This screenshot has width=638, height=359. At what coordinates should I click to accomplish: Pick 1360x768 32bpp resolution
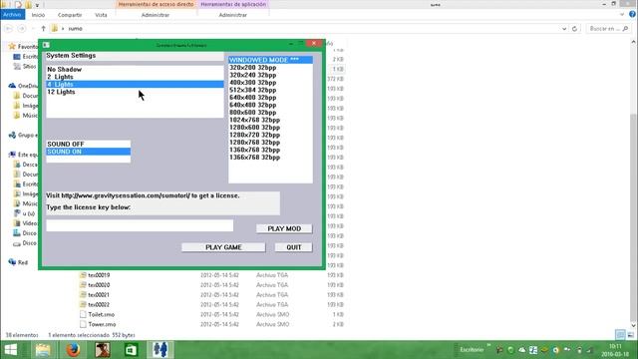tap(270, 150)
